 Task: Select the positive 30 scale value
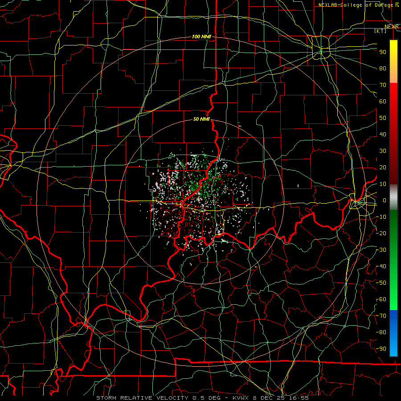(x=383, y=151)
